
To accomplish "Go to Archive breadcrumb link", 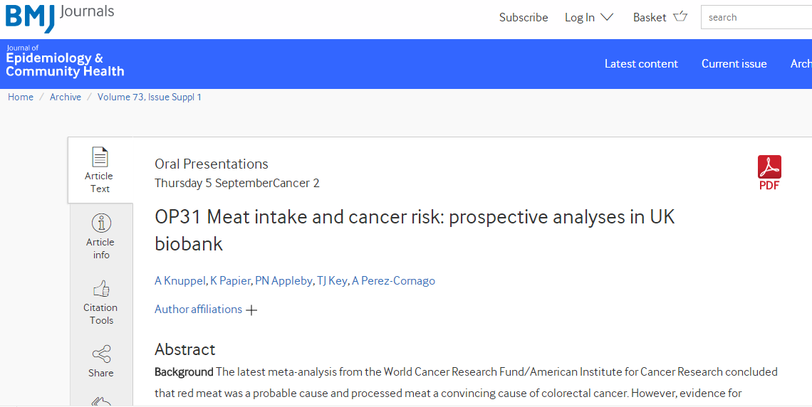I will 66,97.
